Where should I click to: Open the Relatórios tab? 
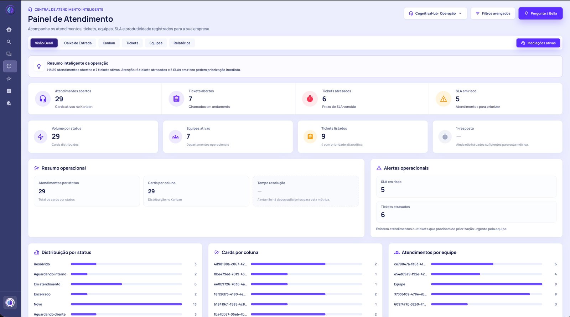coord(182,43)
